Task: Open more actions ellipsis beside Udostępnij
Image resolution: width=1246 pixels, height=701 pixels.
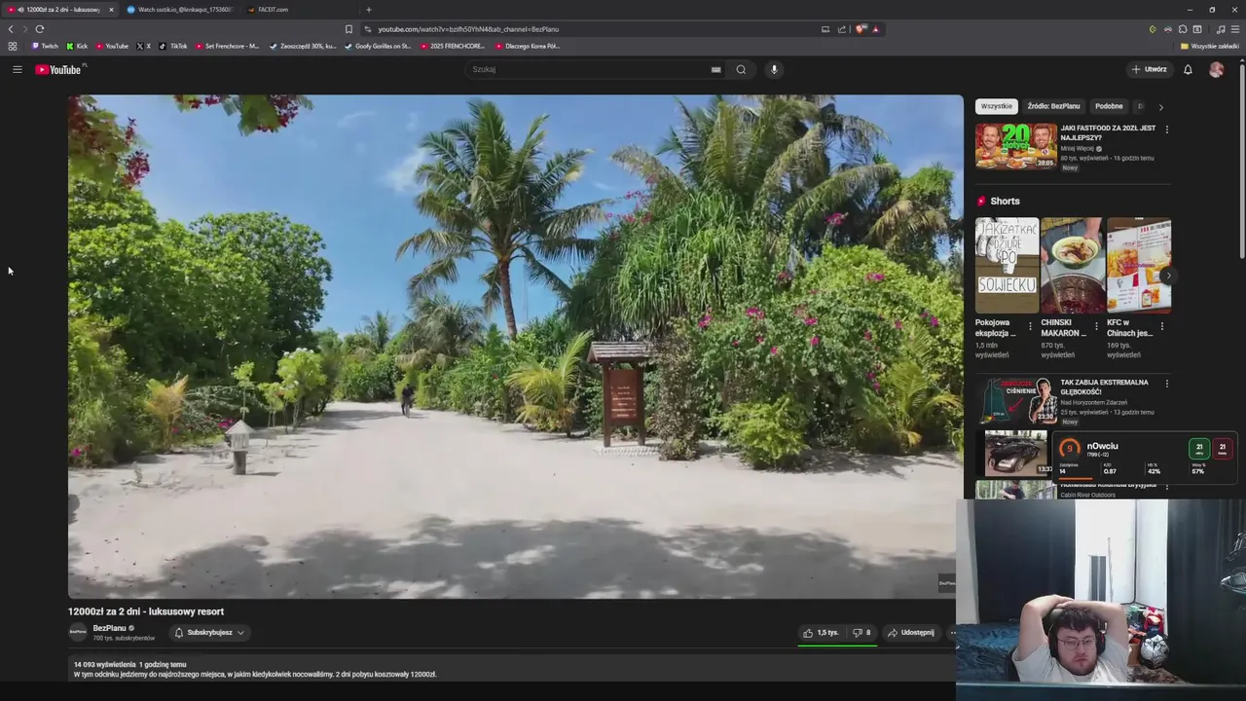Action: point(952,633)
